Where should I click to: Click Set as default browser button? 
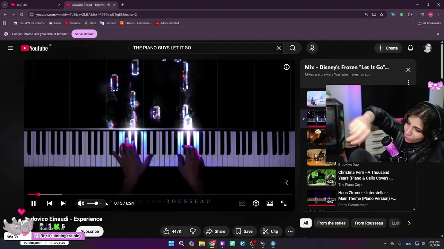point(84,34)
